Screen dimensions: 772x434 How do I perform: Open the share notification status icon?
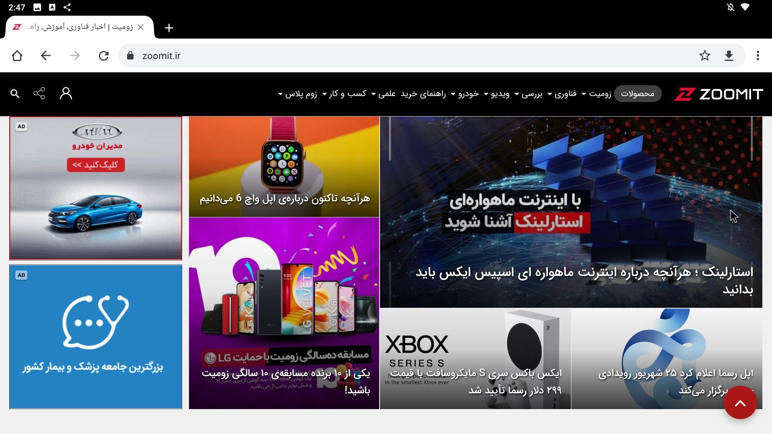67,7
